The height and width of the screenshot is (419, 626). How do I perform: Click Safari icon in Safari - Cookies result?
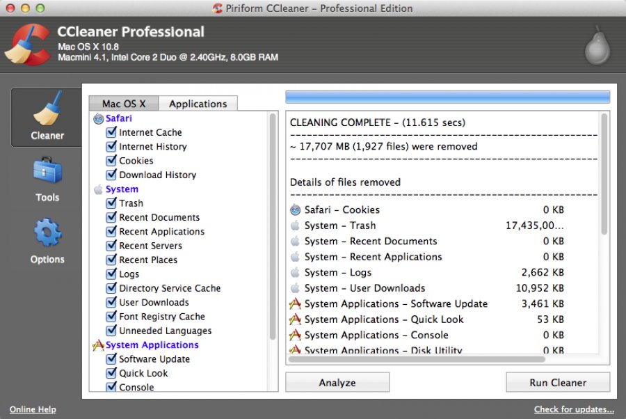296,209
